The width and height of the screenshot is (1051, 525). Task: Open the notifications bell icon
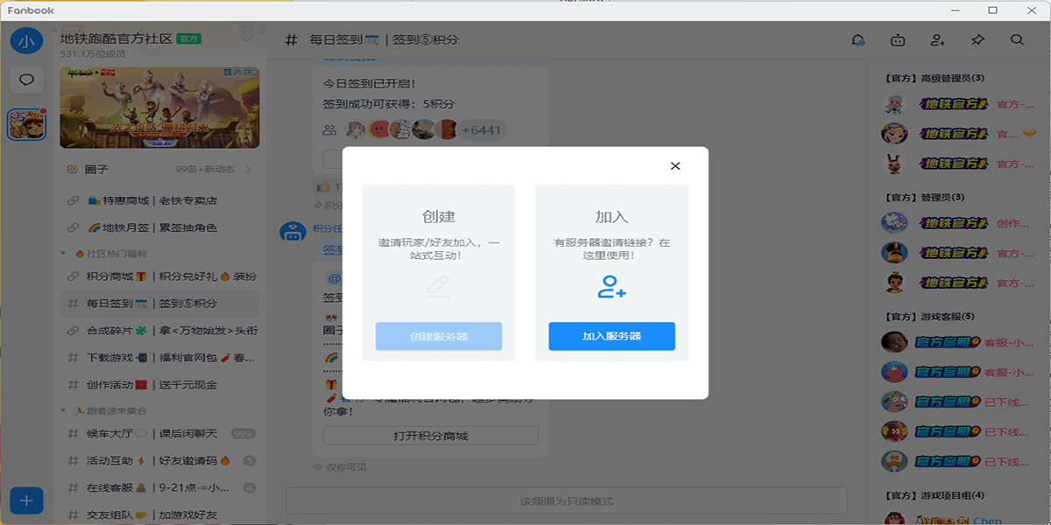click(x=857, y=39)
